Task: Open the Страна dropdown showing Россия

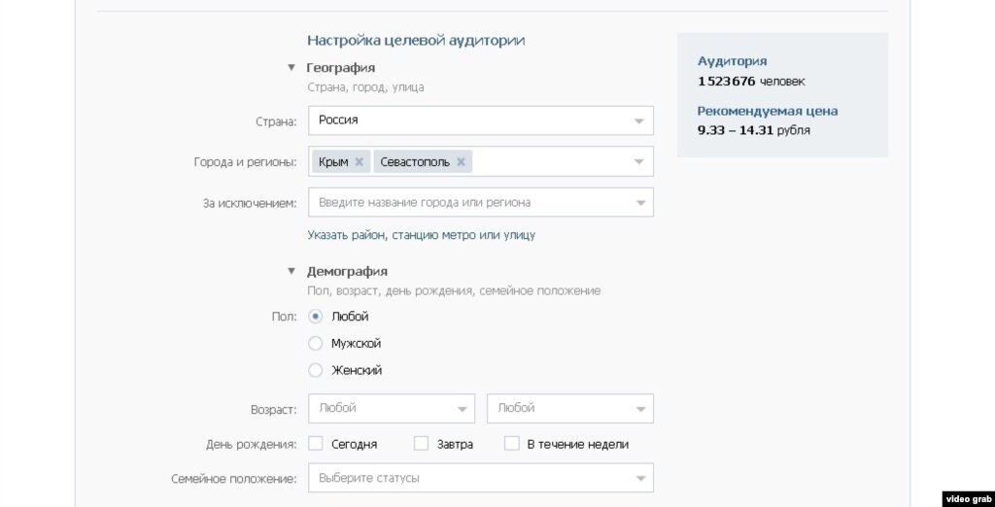Action: click(x=480, y=120)
